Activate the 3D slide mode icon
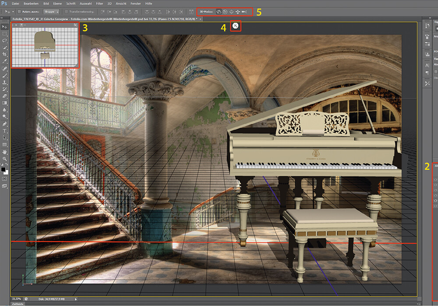The image size is (438, 306). click(x=238, y=12)
